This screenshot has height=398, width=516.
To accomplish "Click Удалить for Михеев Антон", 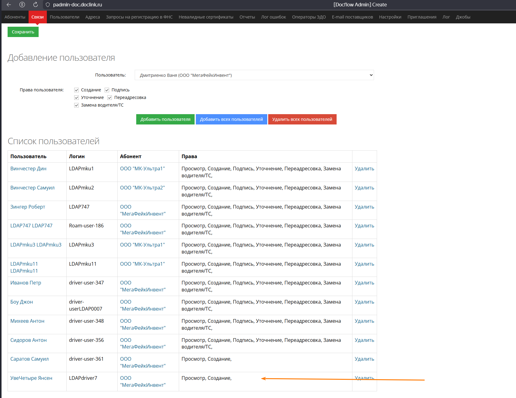I will [364, 321].
